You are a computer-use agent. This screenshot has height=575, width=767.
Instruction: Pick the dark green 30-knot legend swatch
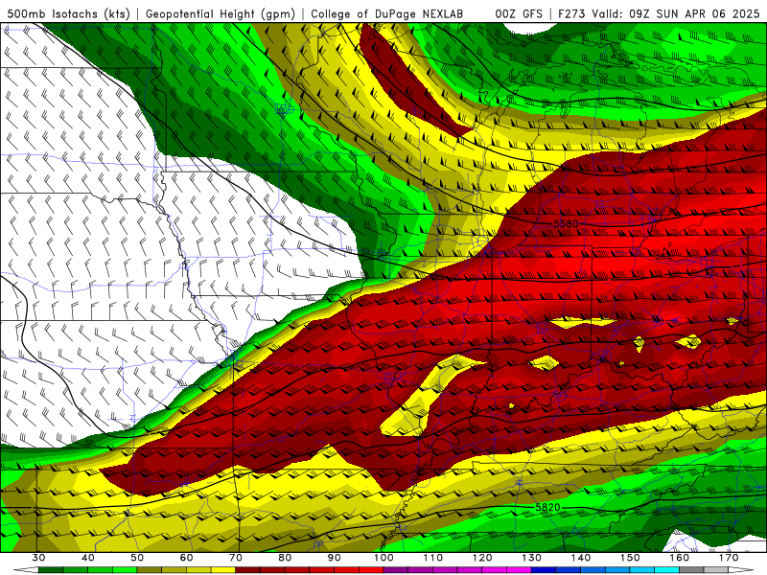click(51, 570)
